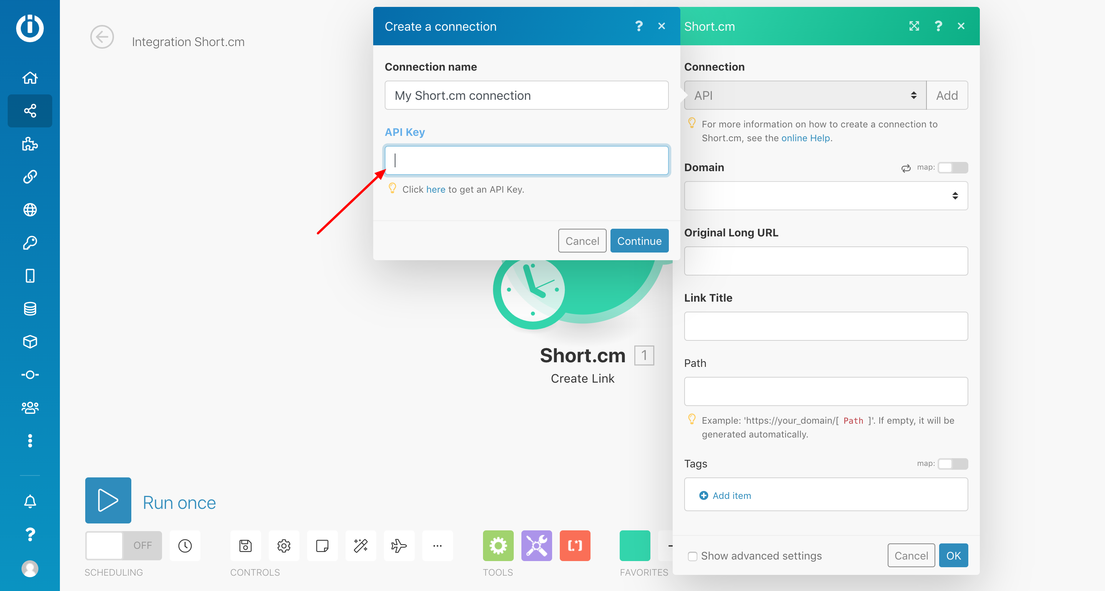Open Webhooks globe icon in sidebar

point(30,210)
